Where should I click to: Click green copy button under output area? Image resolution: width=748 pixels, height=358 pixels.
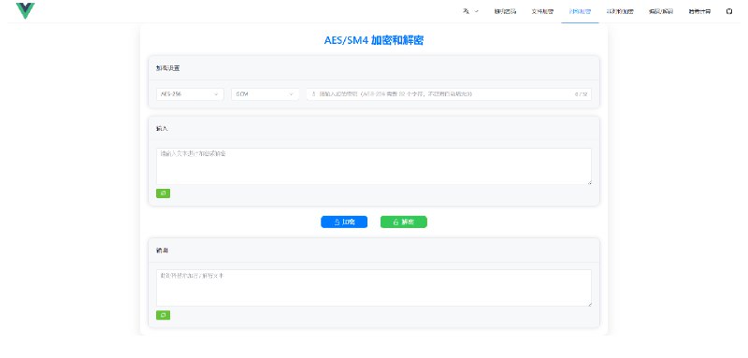[163, 315]
